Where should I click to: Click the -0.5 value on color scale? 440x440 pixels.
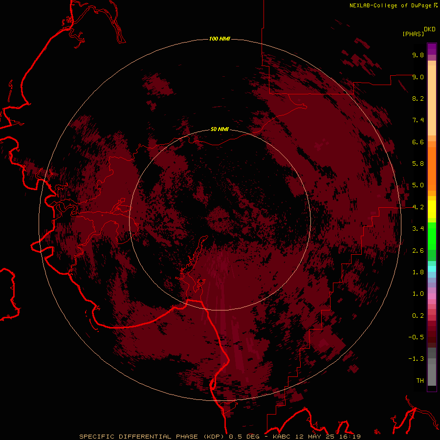(x=416, y=337)
